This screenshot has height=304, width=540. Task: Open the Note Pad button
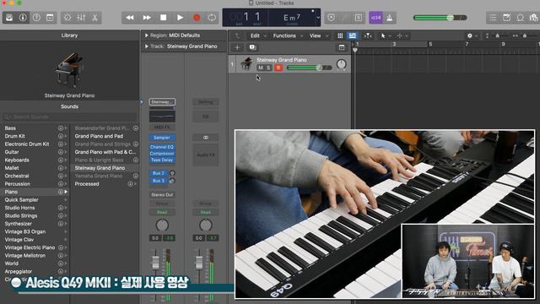[506, 18]
